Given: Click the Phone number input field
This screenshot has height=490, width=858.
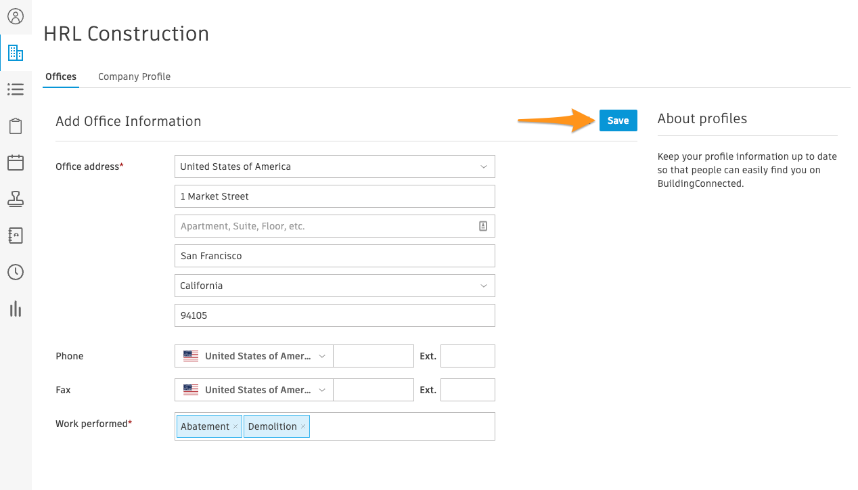Looking at the screenshot, I should [x=374, y=356].
